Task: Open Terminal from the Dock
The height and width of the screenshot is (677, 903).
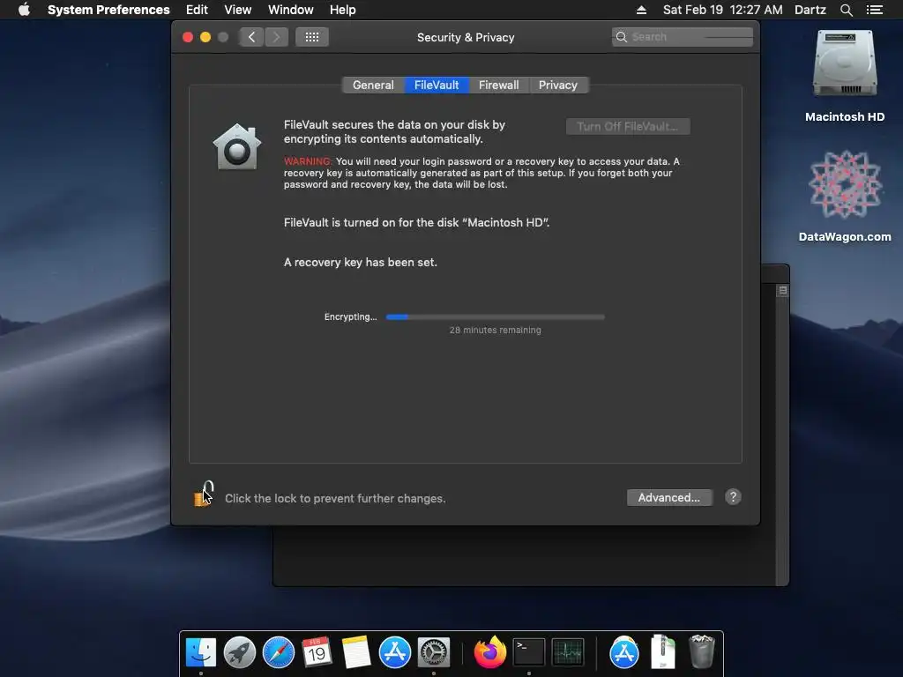Action: point(529,652)
